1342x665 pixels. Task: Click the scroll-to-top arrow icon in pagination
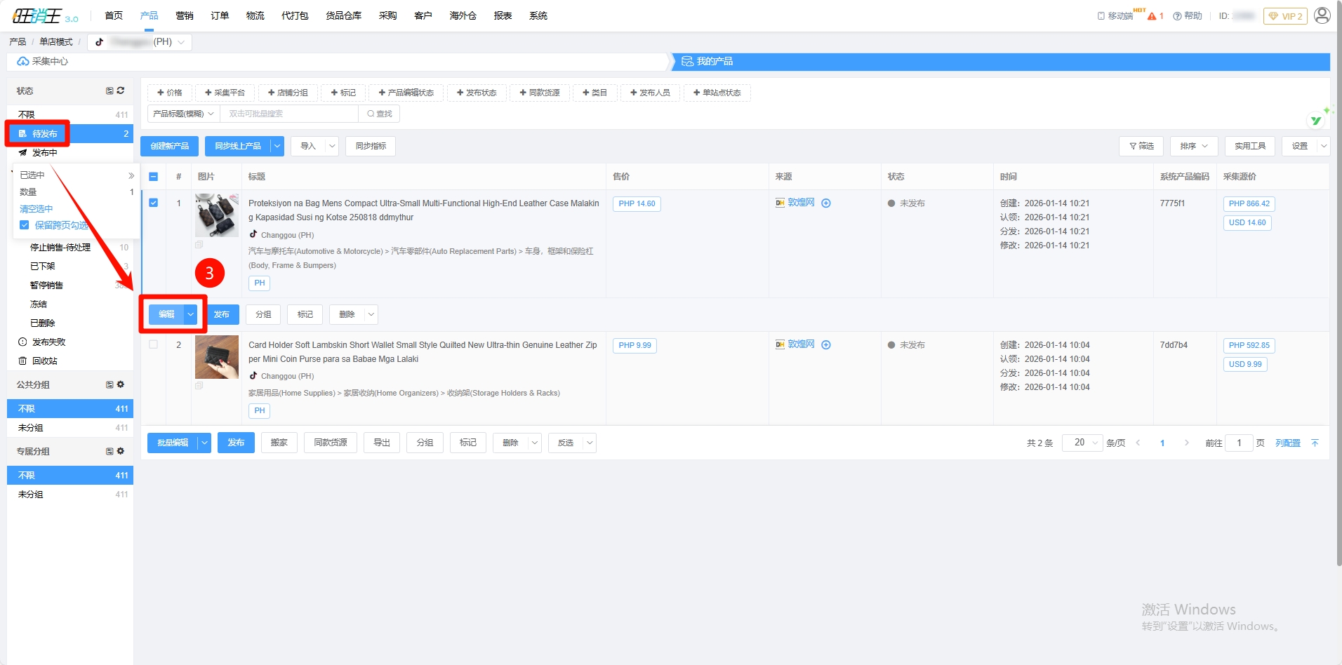click(1315, 443)
